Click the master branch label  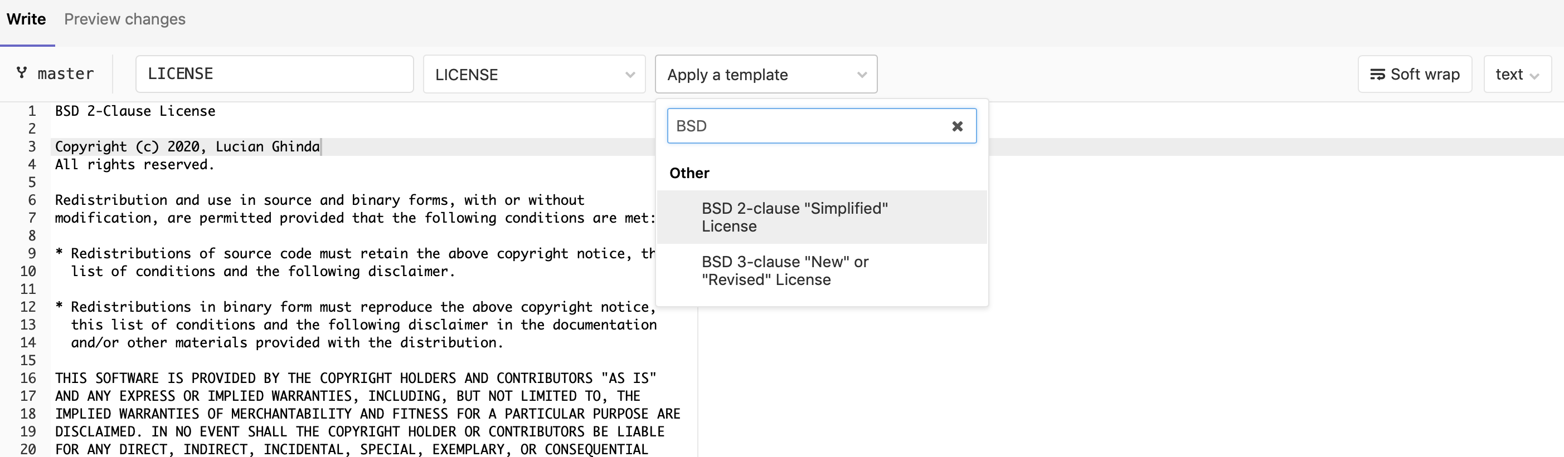click(x=66, y=74)
